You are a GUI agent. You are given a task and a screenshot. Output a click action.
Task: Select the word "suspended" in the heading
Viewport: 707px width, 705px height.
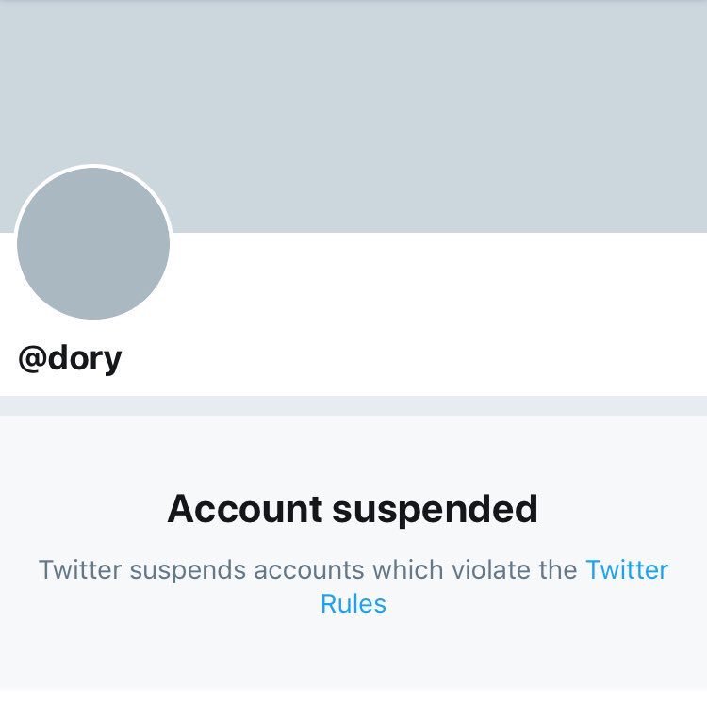click(x=435, y=509)
